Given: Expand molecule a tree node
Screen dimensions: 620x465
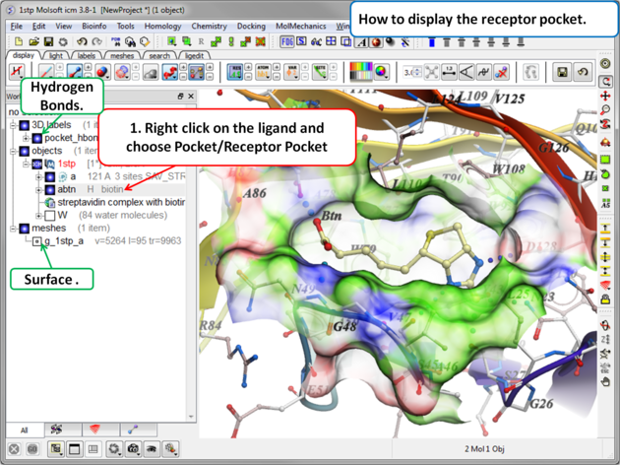Looking at the screenshot, I should 38,177.
